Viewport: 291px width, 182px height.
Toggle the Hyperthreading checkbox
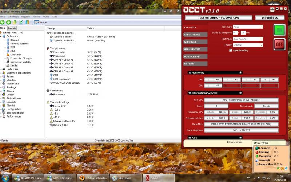coord(231,50)
